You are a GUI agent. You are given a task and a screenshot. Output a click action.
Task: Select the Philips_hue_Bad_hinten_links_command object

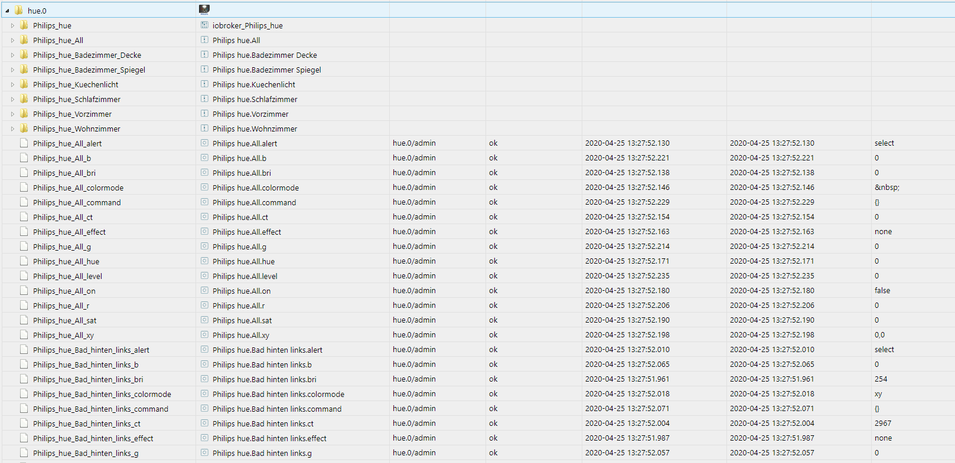pos(100,409)
